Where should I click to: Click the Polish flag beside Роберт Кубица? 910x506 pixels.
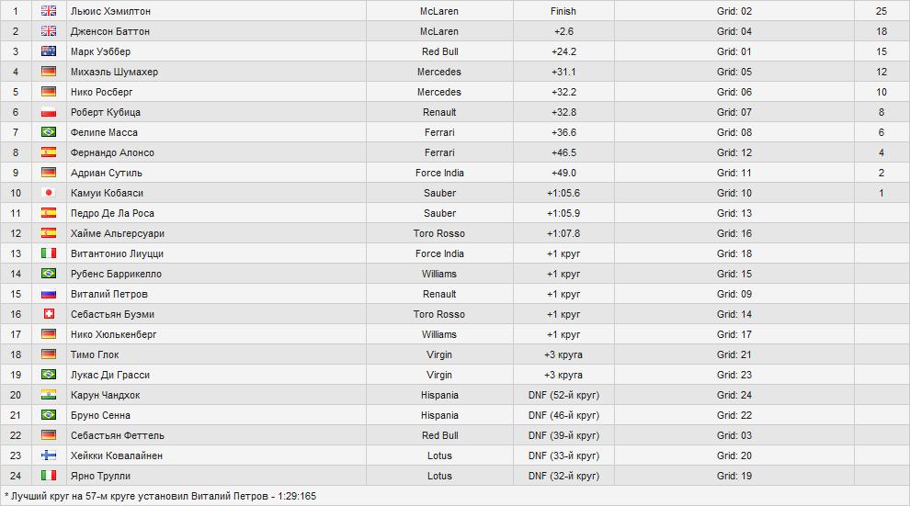(49, 112)
